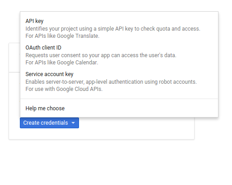The image size is (232, 185).
Task: Click the Create credentials dropdown arrow
Action: pyautogui.click(x=73, y=123)
